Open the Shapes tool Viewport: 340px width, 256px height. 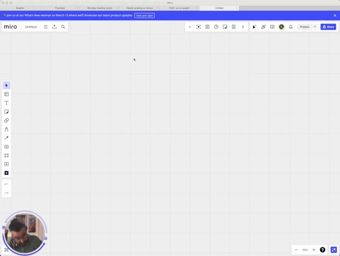pyautogui.click(x=6, y=120)
